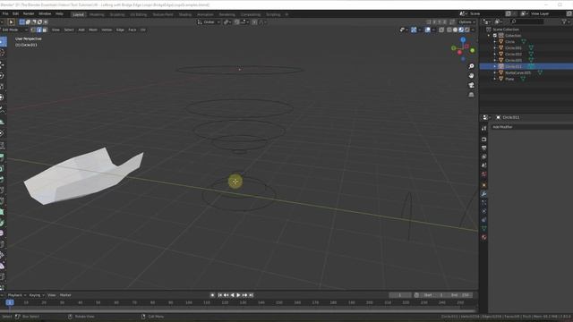
Task: Open the Edit menu
Action: [15, 14]
